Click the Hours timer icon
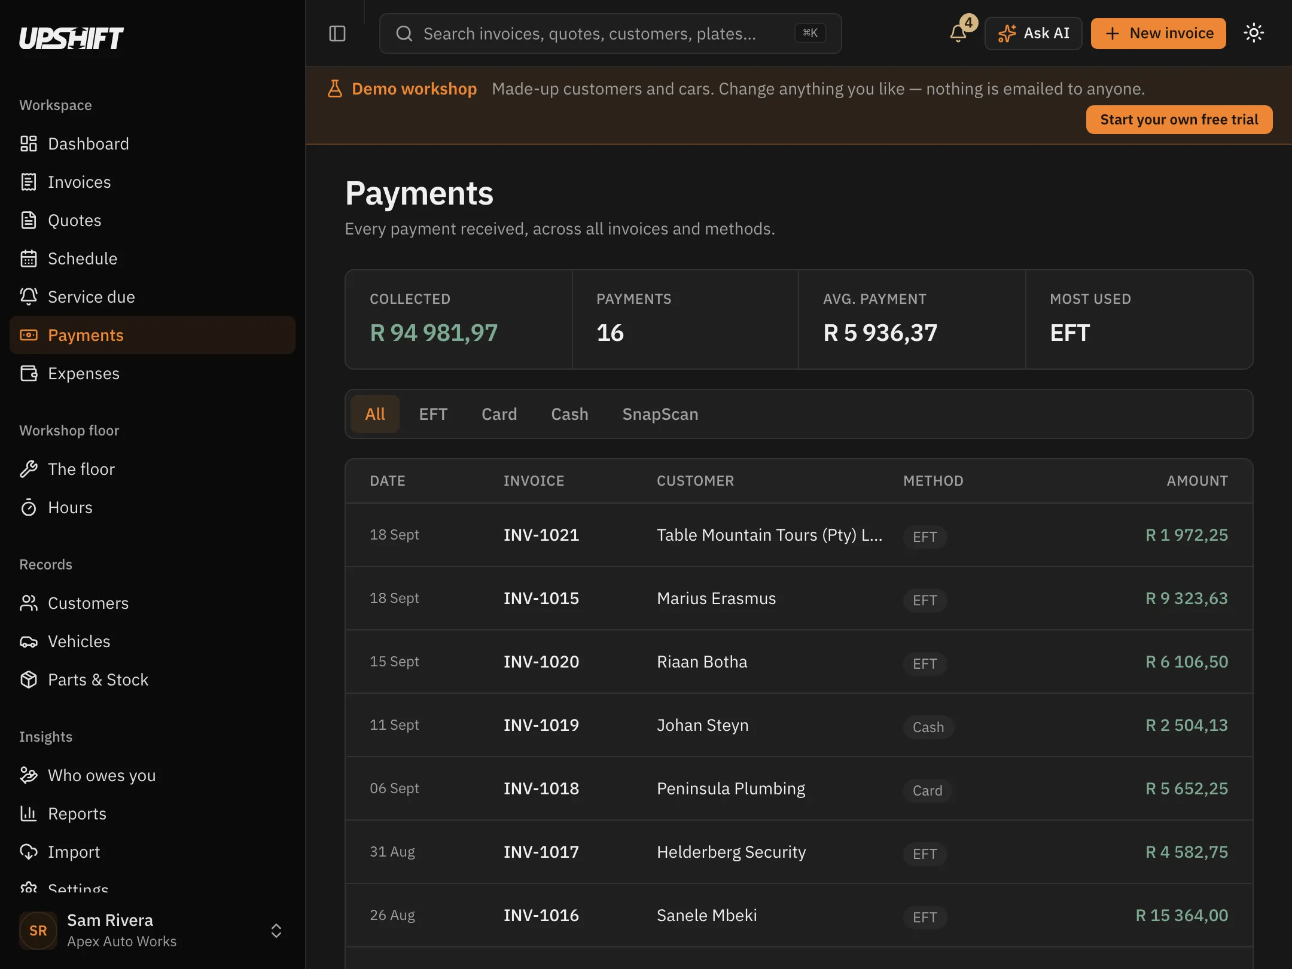This screenshot has width=1292, height=969. [29, 507]
